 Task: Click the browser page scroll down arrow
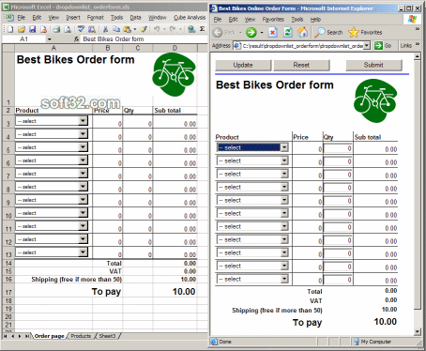(418, 331)
